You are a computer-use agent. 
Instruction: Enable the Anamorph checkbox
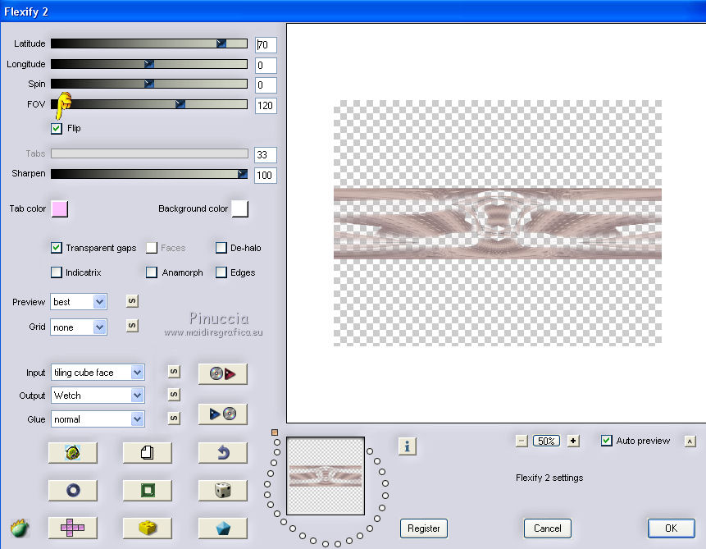pyautogui.click(x=152, y=272)
